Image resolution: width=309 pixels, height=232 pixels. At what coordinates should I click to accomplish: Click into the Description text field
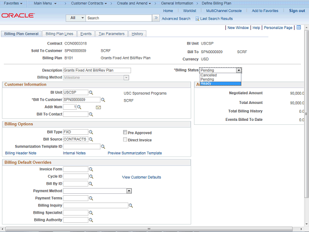tap(97, 70)
